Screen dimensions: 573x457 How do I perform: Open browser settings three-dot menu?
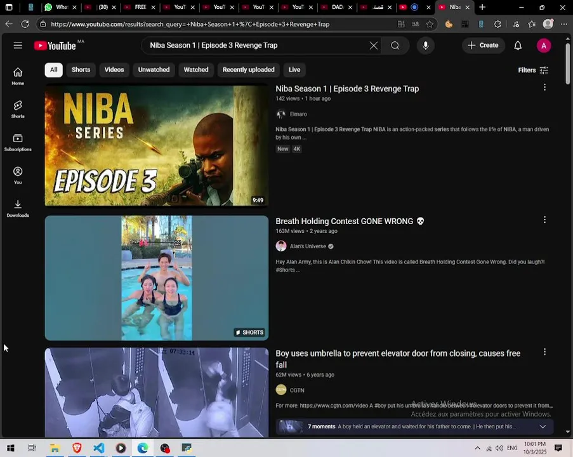pos(564,24)
